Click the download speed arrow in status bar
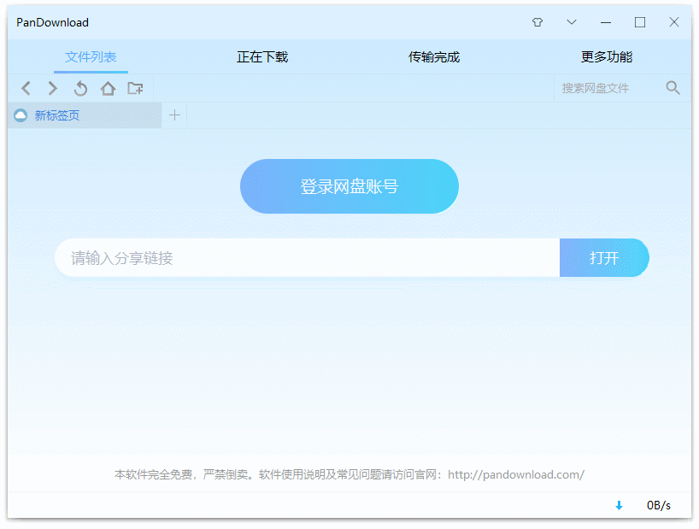The image size is (699, 529). point(619,505)
